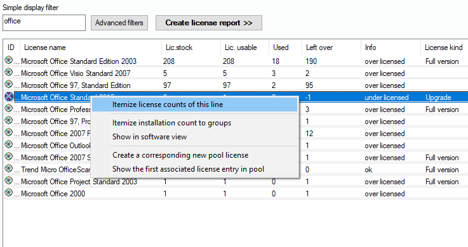
Task: Click the Microsoft Office Outlook row name
Action: click(x=55, y=146)
